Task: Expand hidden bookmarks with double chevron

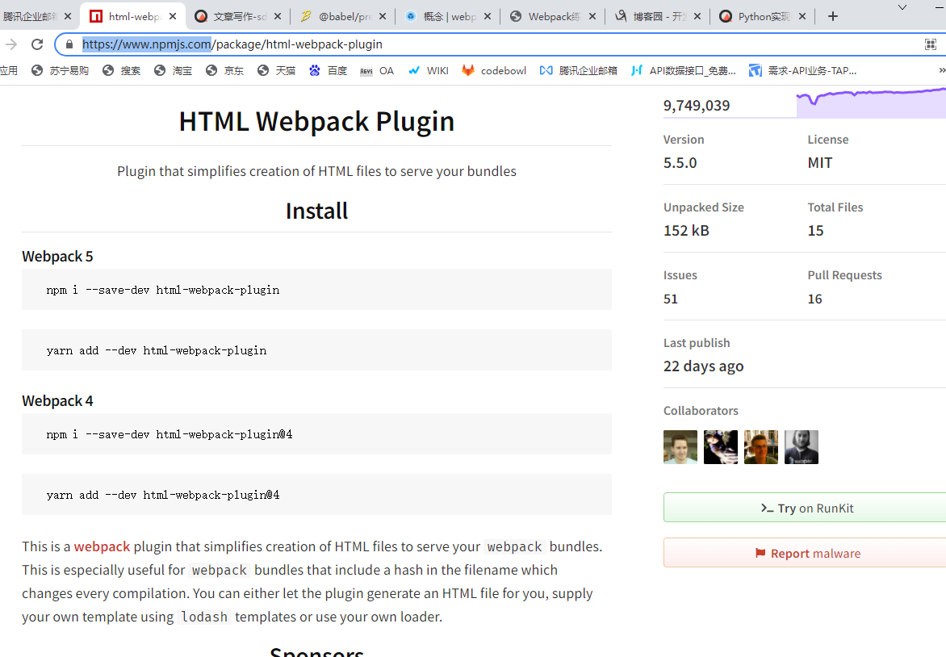Action: pos(942,70)
